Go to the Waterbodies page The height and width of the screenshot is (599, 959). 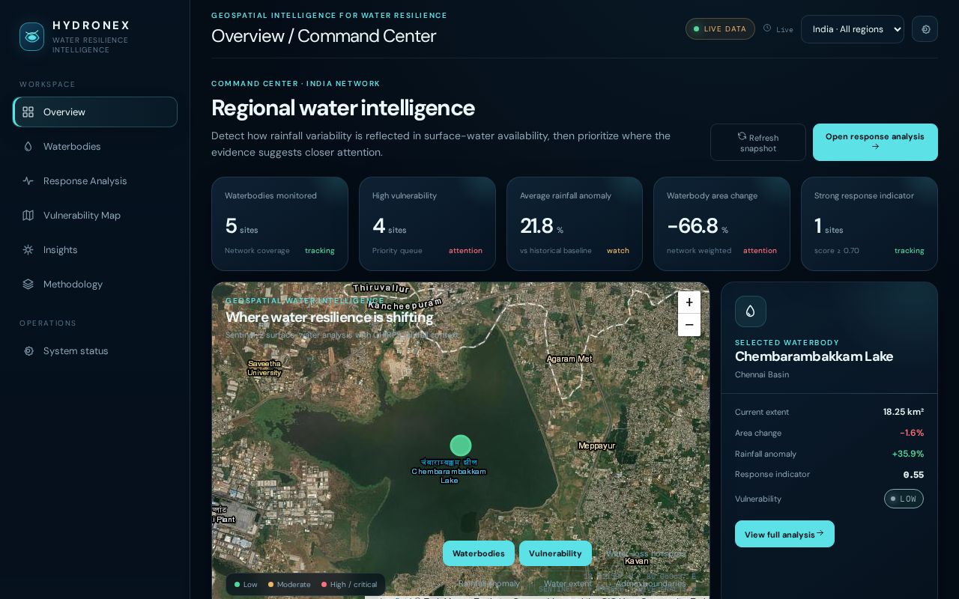point(95,147)
